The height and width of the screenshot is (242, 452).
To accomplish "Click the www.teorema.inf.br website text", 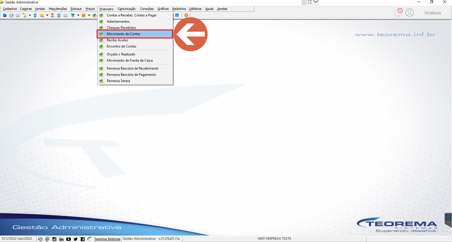I will pyautogui.click(x=395, y=35).
